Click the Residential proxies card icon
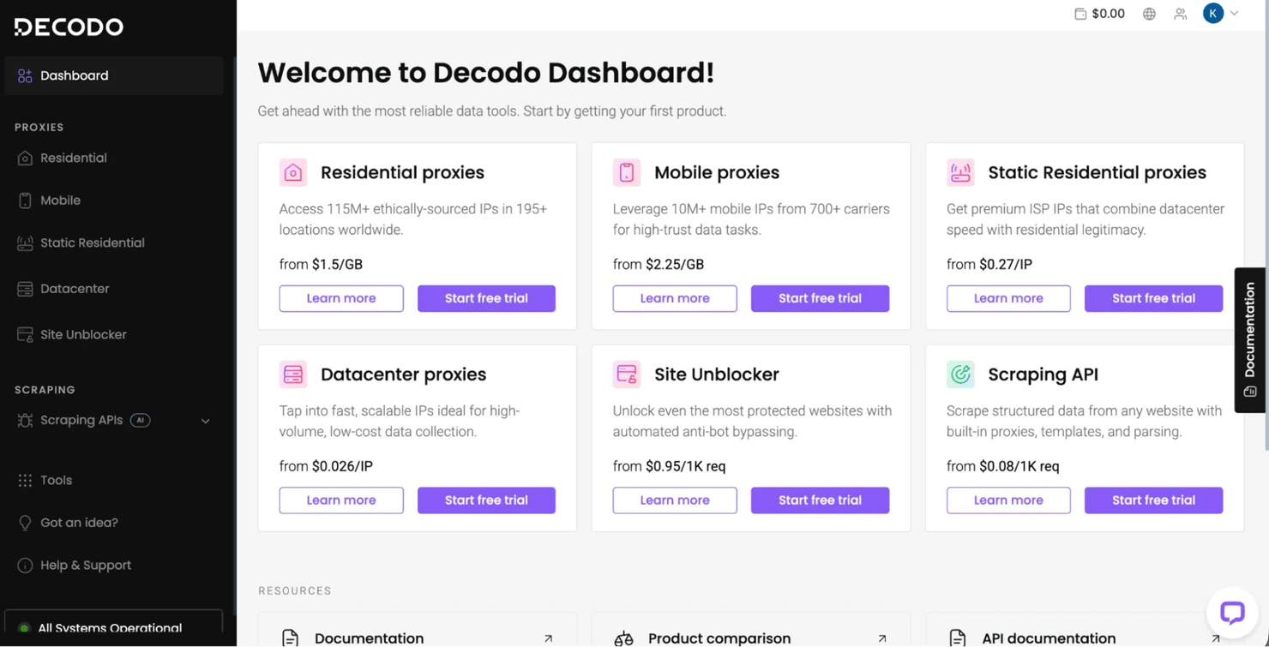The width and height of the screenshot is (1269, 647). point(293,172)
